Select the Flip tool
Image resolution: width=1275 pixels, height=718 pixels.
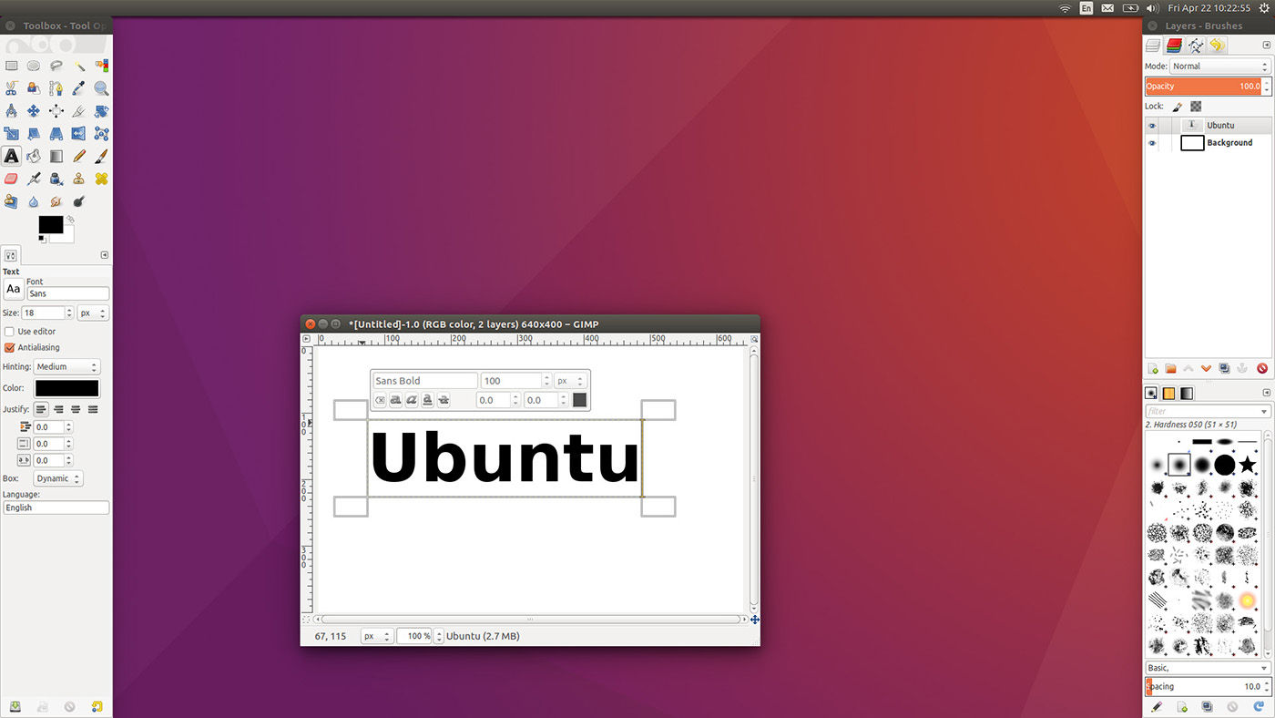79,133
